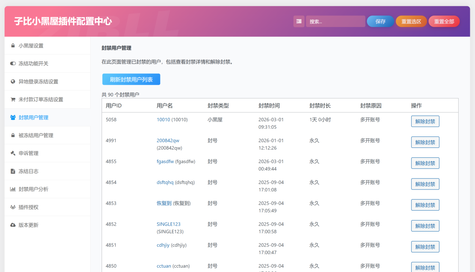Click 刷新封禁用户列表 button
The height and width of the screenshot is (272, 475).
pos(131,79)
